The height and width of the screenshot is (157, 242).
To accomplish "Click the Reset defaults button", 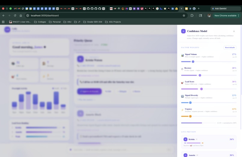I will point(230,47).
